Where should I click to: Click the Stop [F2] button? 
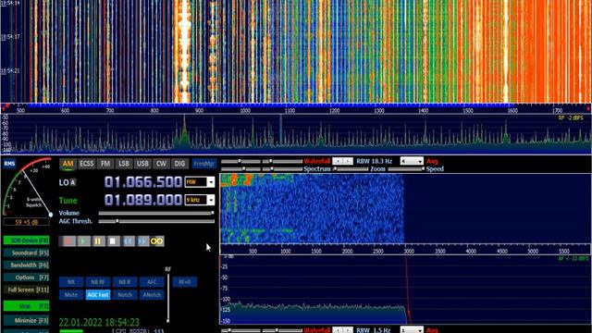tap(26, 306)
